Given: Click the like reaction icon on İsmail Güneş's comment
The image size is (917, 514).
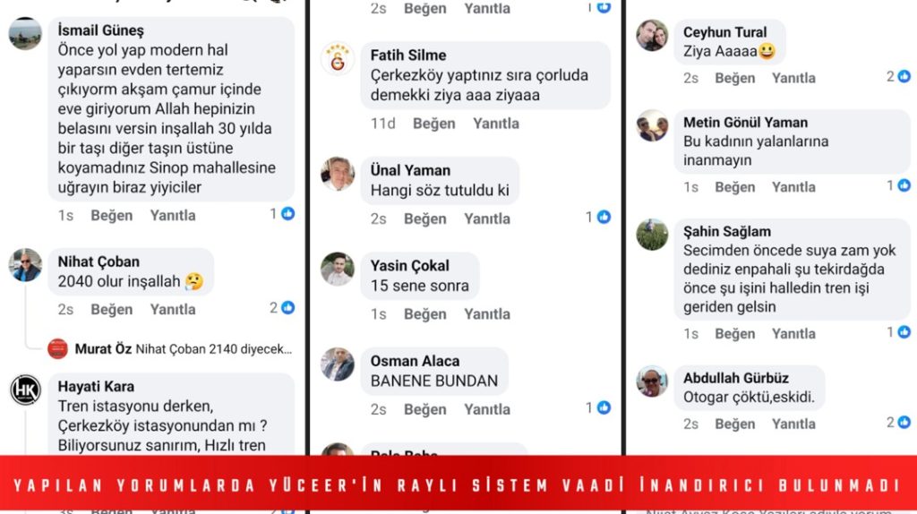Looking at the screenshot, I should 287,214.
